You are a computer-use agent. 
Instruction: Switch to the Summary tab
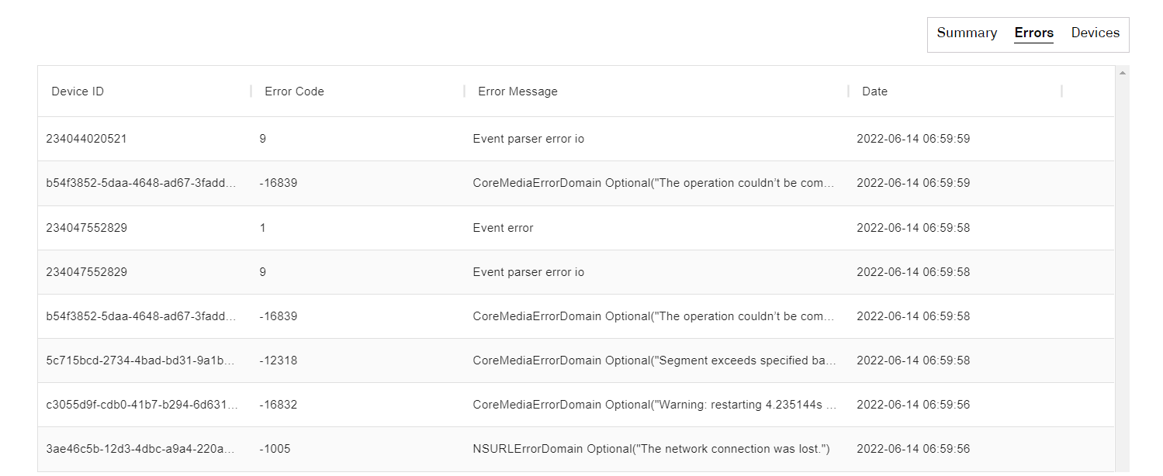click(x=967, y=33)
